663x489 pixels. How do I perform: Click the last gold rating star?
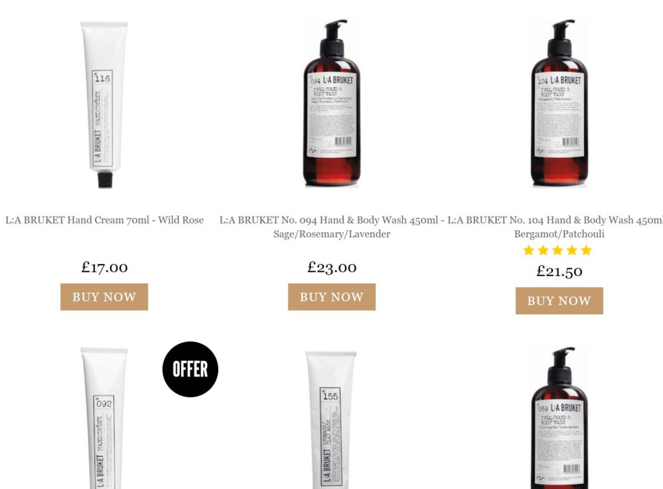point(586,250)
